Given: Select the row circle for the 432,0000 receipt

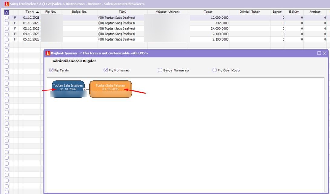Looking at the screenshot, I should (7, 23).
